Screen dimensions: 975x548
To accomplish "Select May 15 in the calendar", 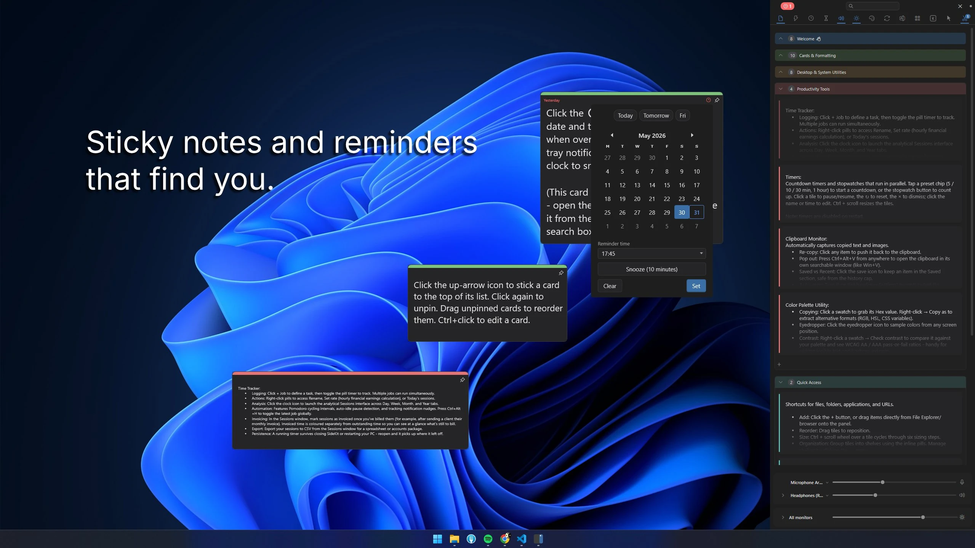I will [667, 185].
